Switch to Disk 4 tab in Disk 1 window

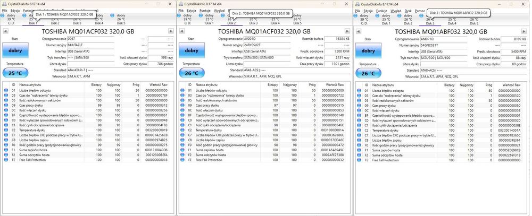99,23
